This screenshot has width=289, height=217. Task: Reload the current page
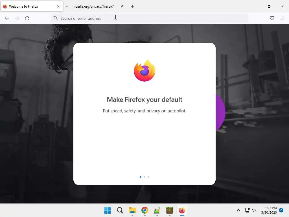tap(27, 18)
